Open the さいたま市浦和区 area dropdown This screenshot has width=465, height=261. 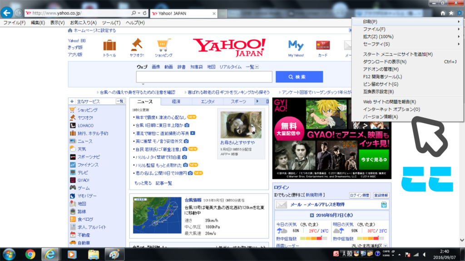point(385,246)
